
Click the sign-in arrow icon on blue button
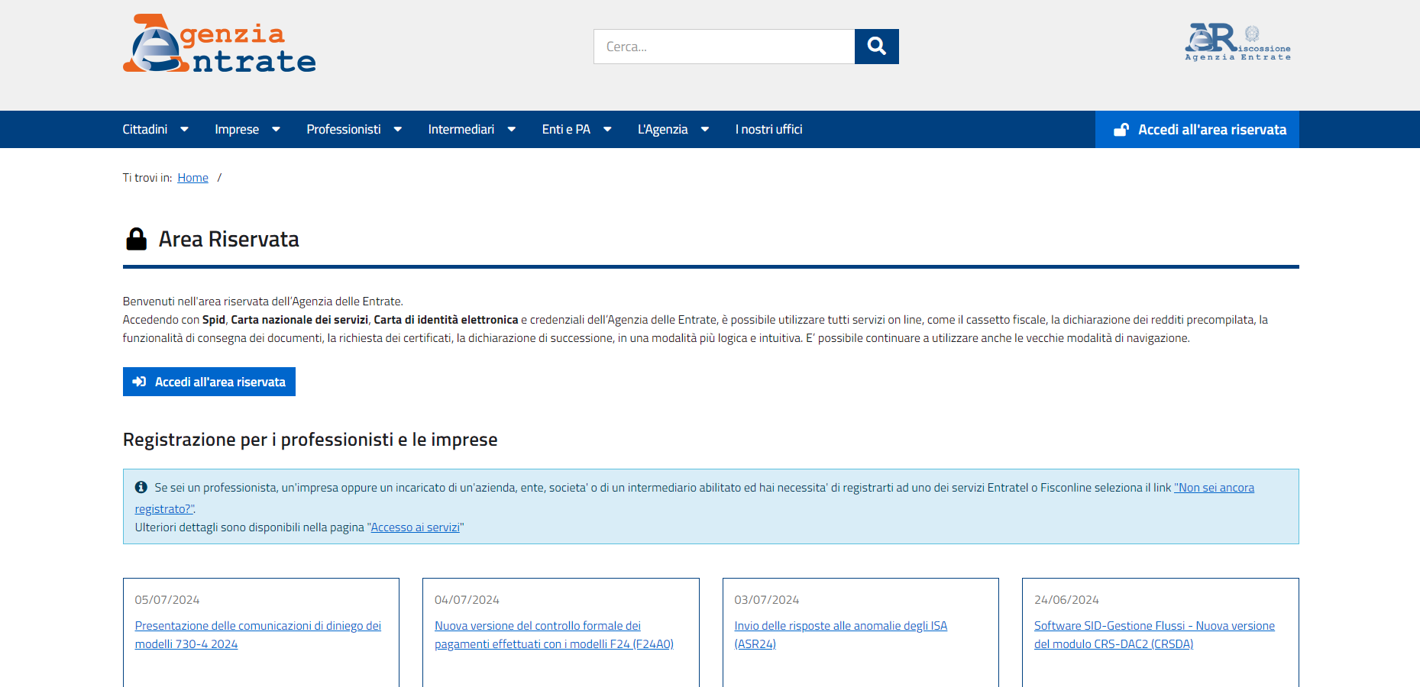coord(139,382)
